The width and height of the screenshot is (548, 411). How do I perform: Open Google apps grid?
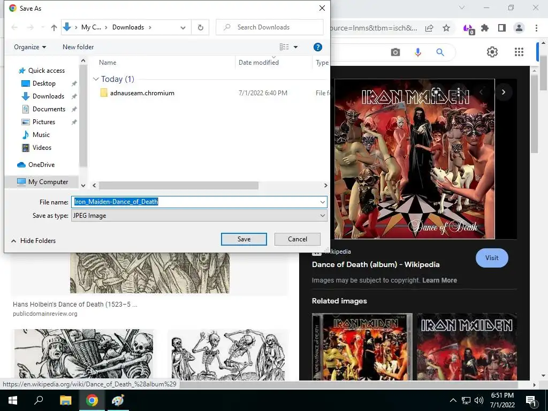click(x=519, y=52)
